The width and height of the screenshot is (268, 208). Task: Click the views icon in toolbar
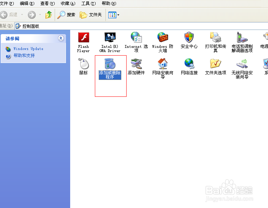[112, 15]
